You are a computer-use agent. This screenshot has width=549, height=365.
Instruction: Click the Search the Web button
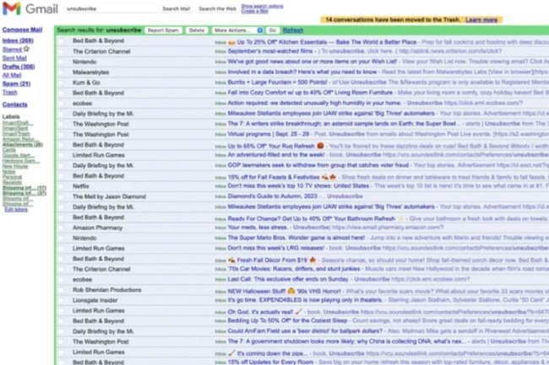pos(217,8)
